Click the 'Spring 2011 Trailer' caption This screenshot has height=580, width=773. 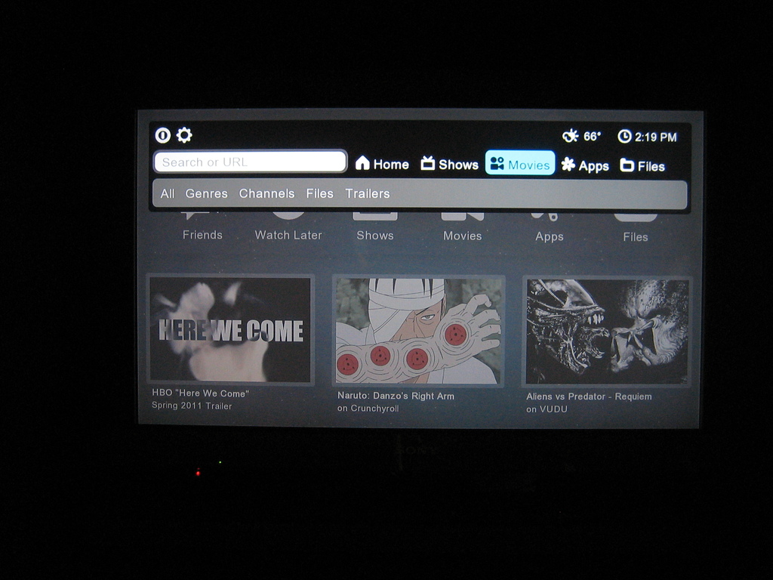tap(192, 406)
